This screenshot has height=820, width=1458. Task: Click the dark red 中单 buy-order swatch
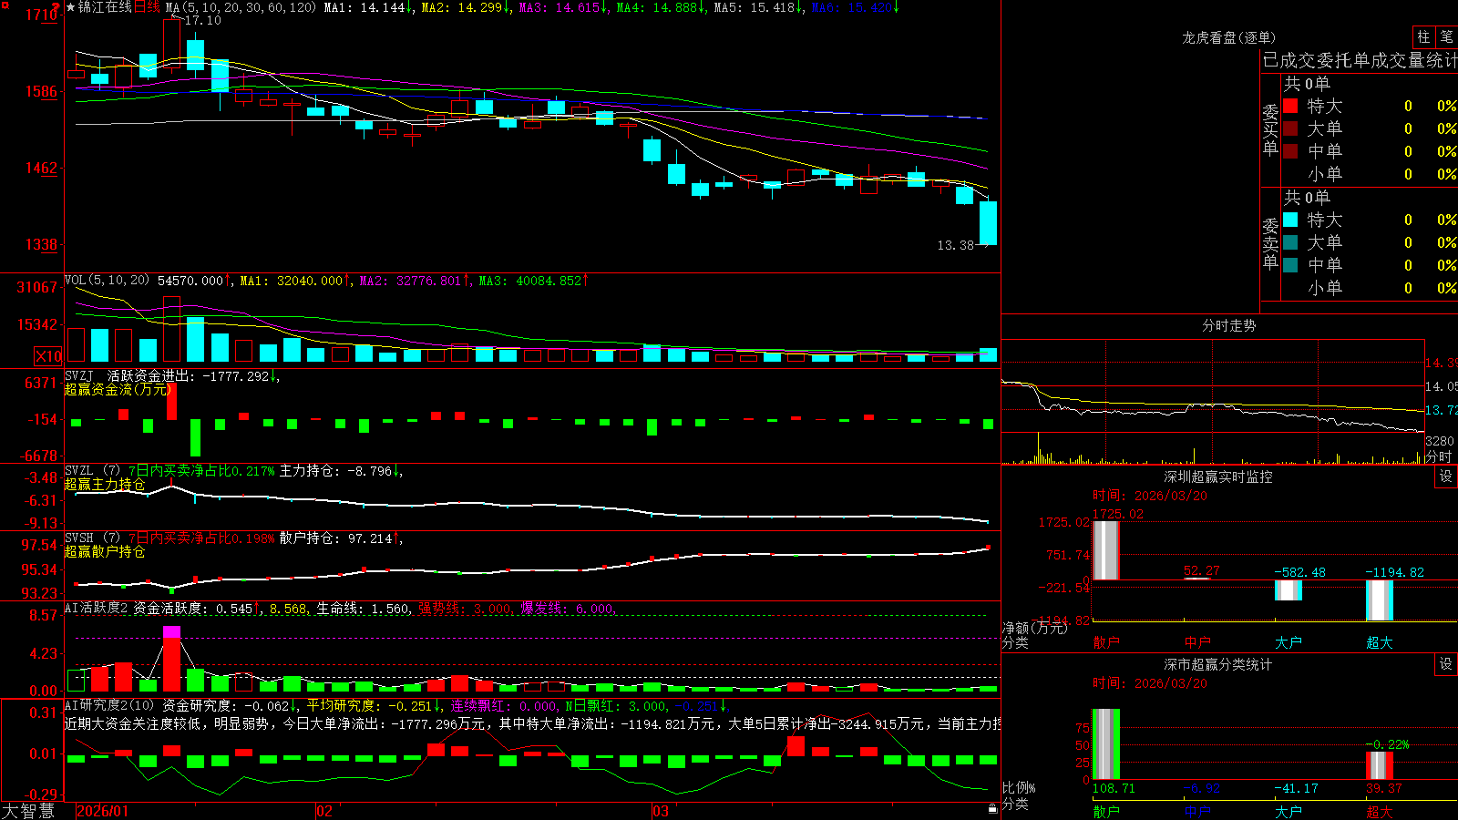pyautogui.click(x=1290, y=151)
